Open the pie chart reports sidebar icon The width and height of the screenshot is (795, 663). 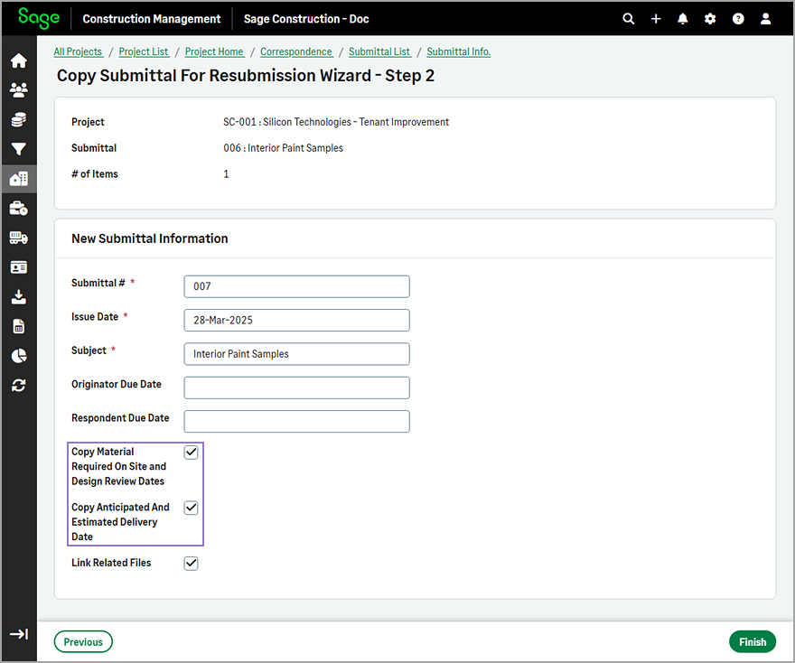click(x=19, y=356)
